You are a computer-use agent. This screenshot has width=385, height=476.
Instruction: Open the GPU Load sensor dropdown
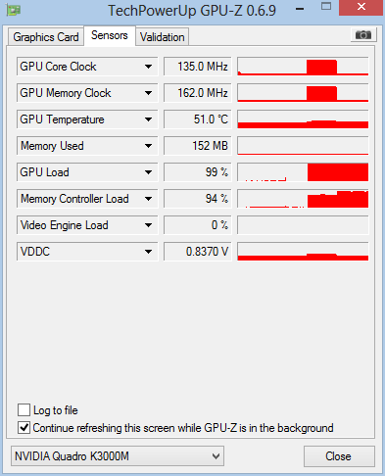point(148,172)
